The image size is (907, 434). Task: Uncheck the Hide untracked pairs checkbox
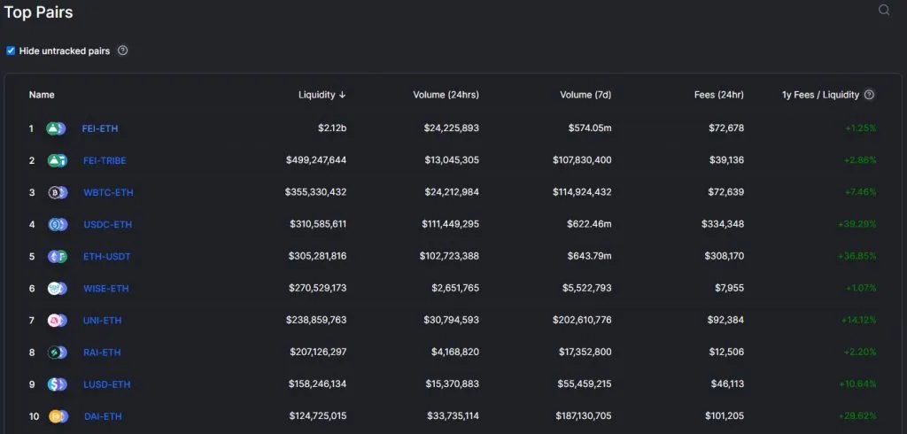(11, 50)
